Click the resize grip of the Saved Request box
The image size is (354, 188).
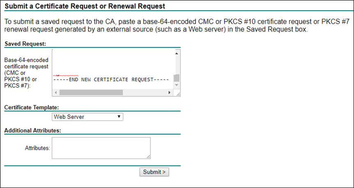pos(178,94)
